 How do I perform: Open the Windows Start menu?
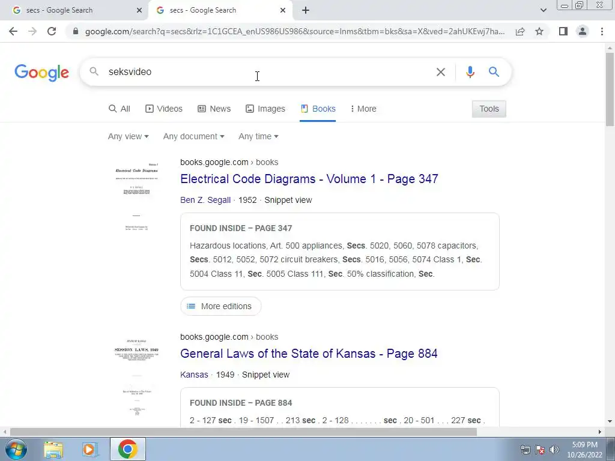point(16,449)
